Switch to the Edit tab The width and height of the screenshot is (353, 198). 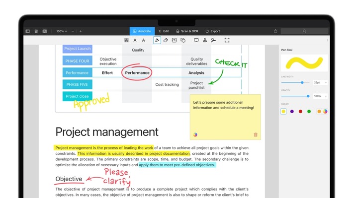[164, 31]
